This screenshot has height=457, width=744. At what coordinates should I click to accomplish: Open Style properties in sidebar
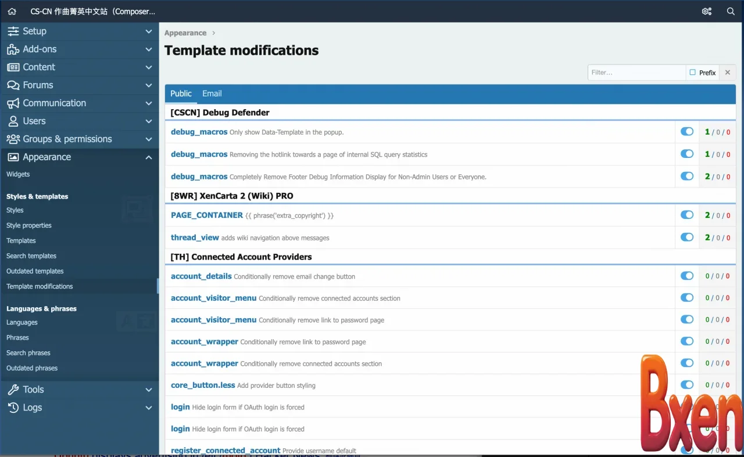tap(29, 225)
